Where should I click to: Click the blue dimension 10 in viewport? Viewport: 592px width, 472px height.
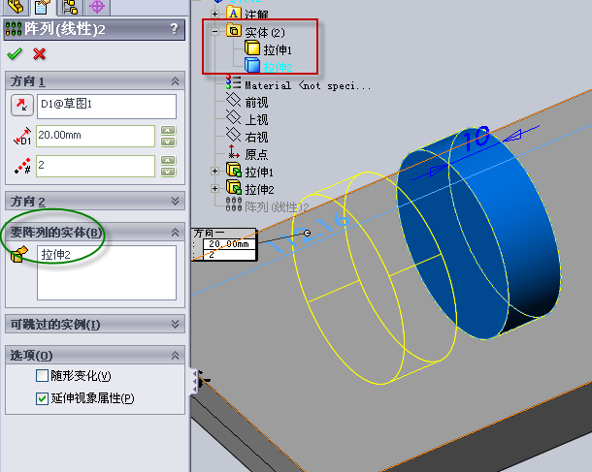coord(476,138)
